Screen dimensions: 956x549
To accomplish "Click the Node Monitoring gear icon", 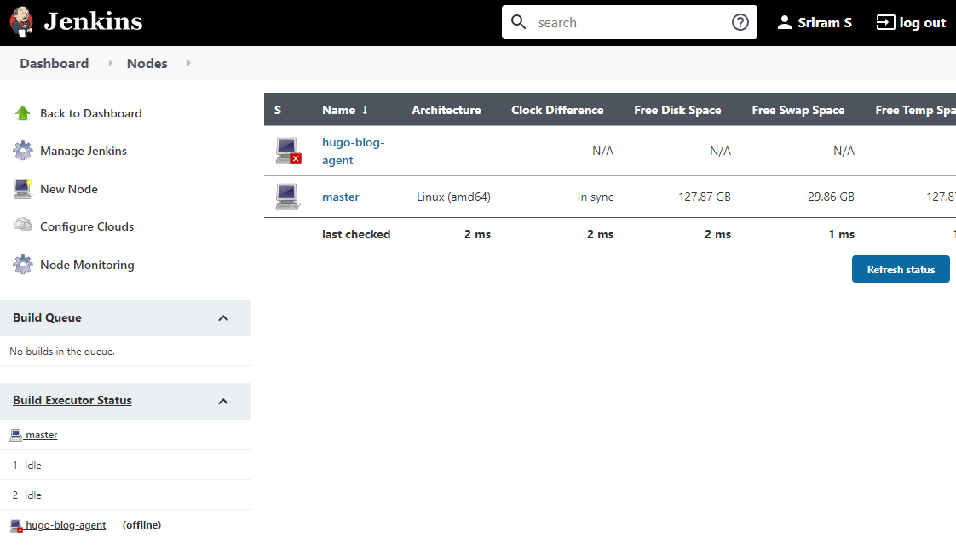I will pyautogui.click(x=22, y=265).
